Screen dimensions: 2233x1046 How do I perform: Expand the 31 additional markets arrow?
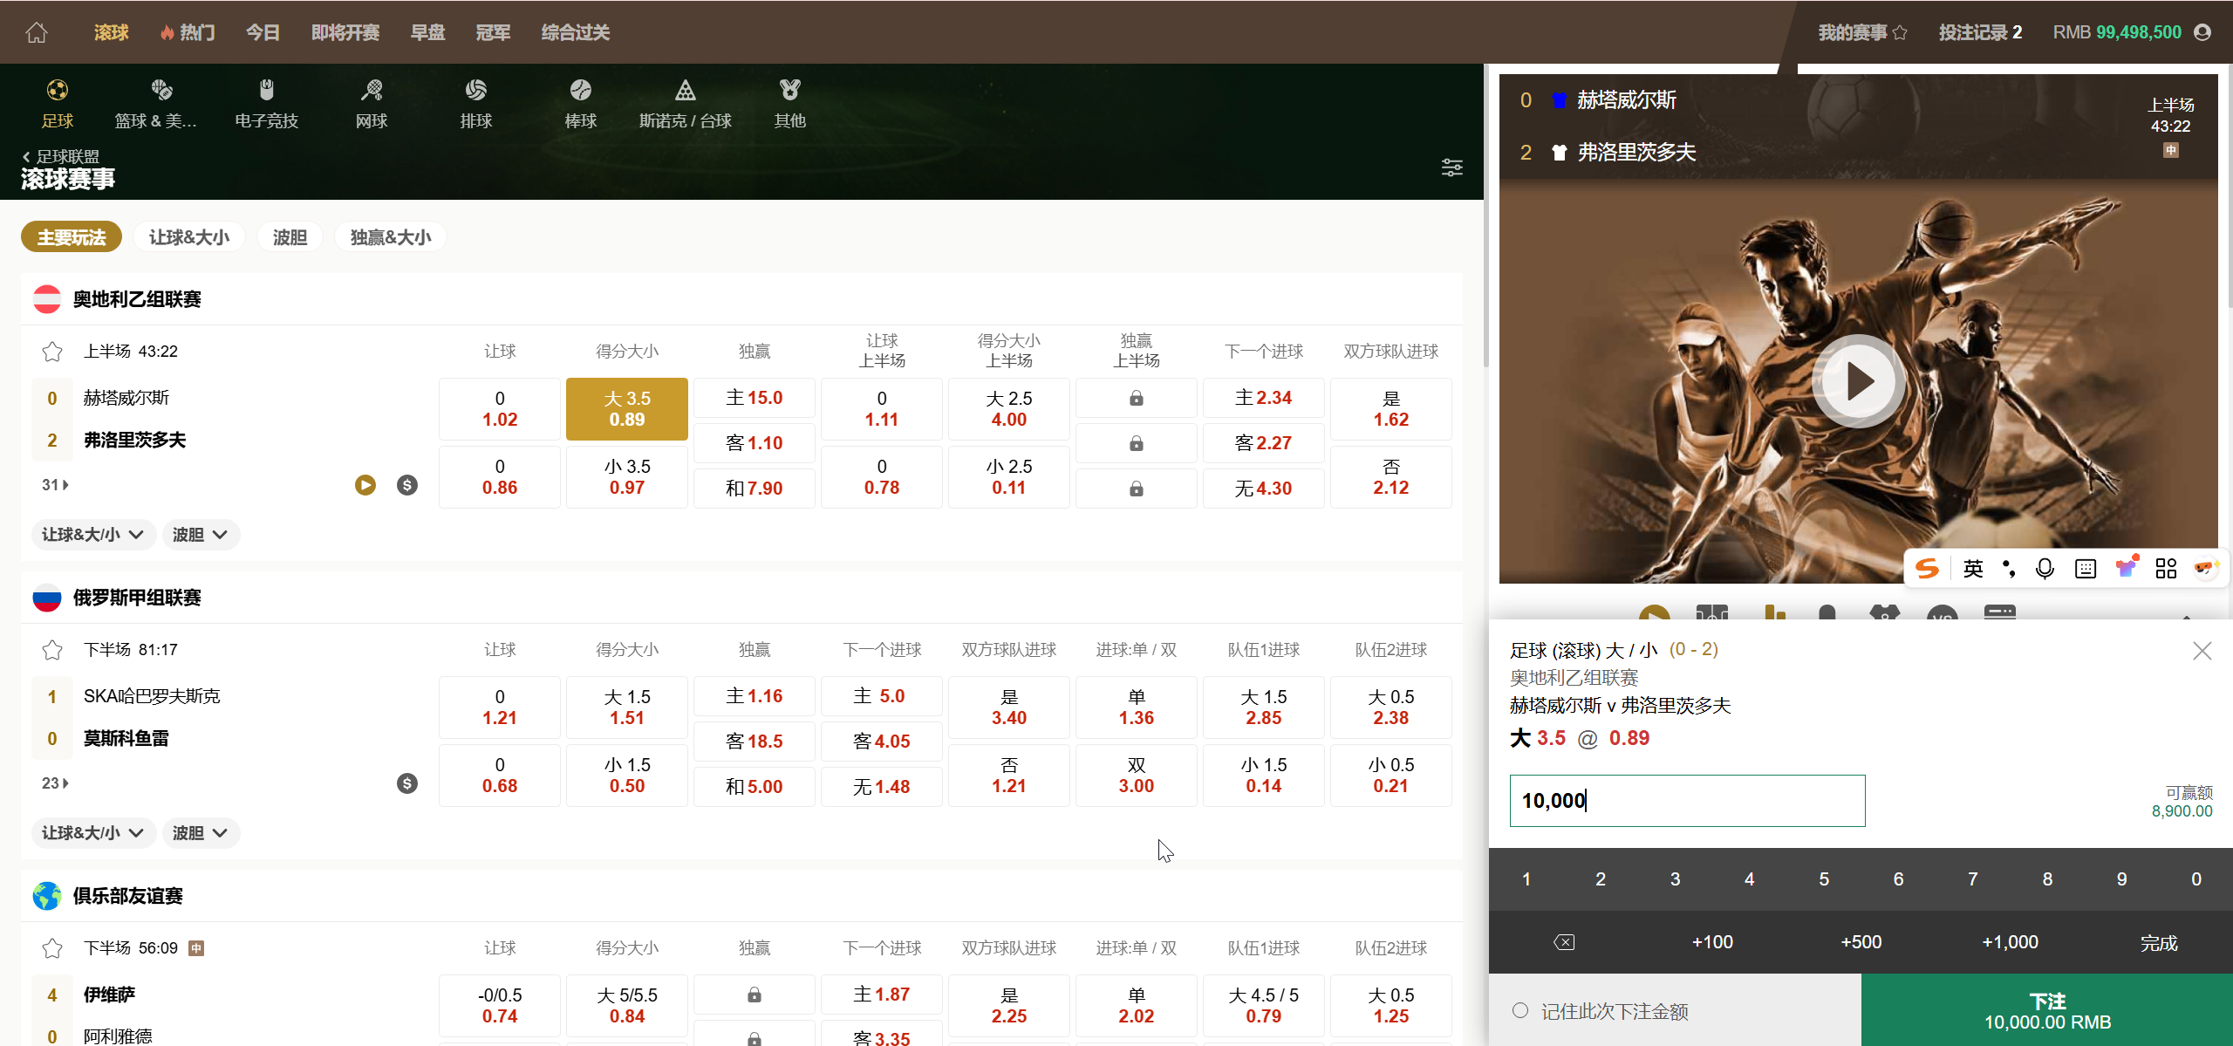[54, 484]
